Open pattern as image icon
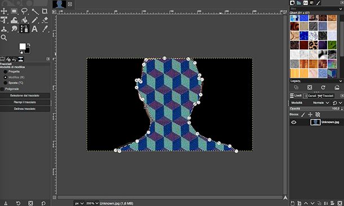This screenshot has height=206, width=344. [x=337, y=87]
